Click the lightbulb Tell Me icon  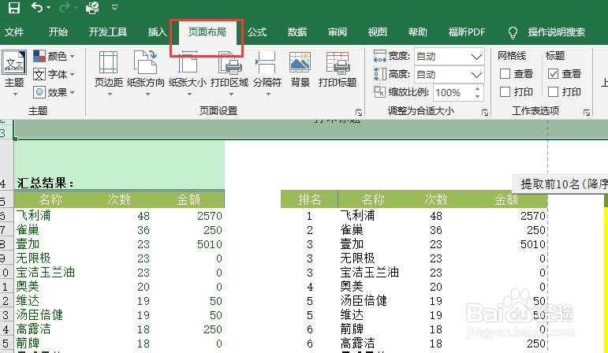[513, 32]
